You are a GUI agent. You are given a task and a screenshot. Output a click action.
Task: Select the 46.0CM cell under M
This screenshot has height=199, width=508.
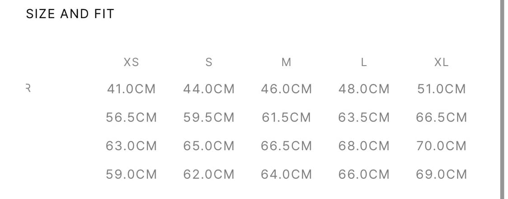click(x=286, y=89)
